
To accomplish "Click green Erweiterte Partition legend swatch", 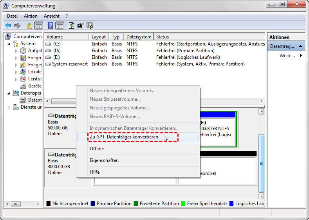I will coord(136,204).
